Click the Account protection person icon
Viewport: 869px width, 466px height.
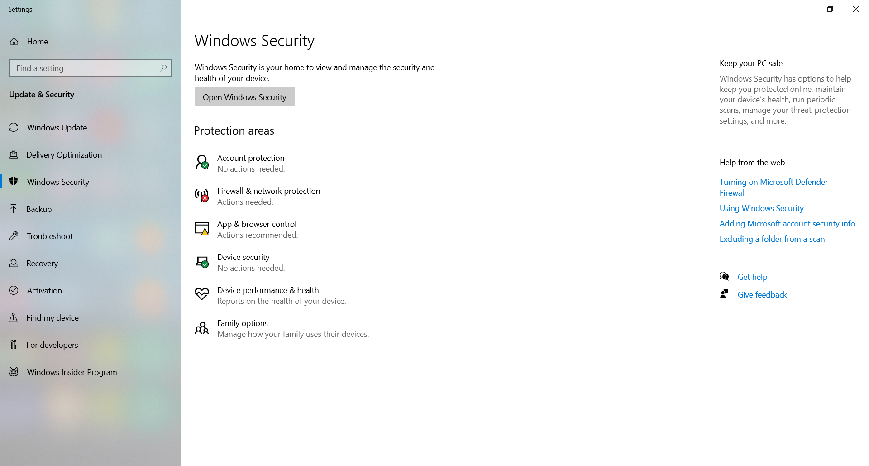(202, 162)
